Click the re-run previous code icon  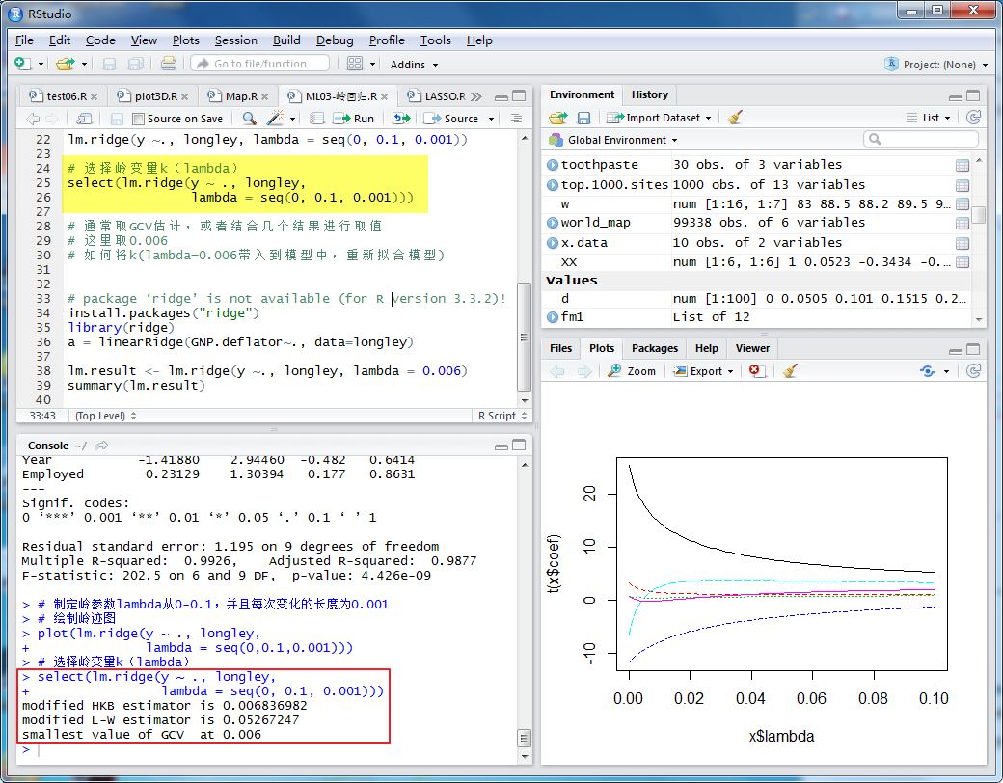pos(401,119)
